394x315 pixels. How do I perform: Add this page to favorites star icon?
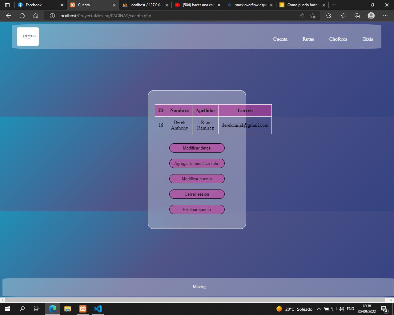point(313,16)
